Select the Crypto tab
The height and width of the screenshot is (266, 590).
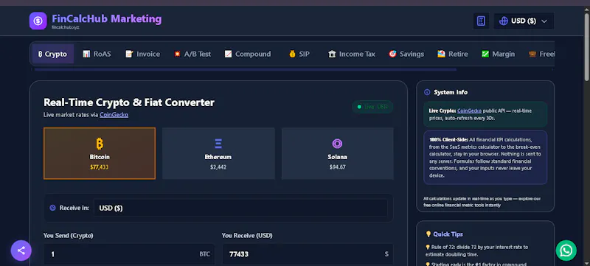click(x=52, y=54)
